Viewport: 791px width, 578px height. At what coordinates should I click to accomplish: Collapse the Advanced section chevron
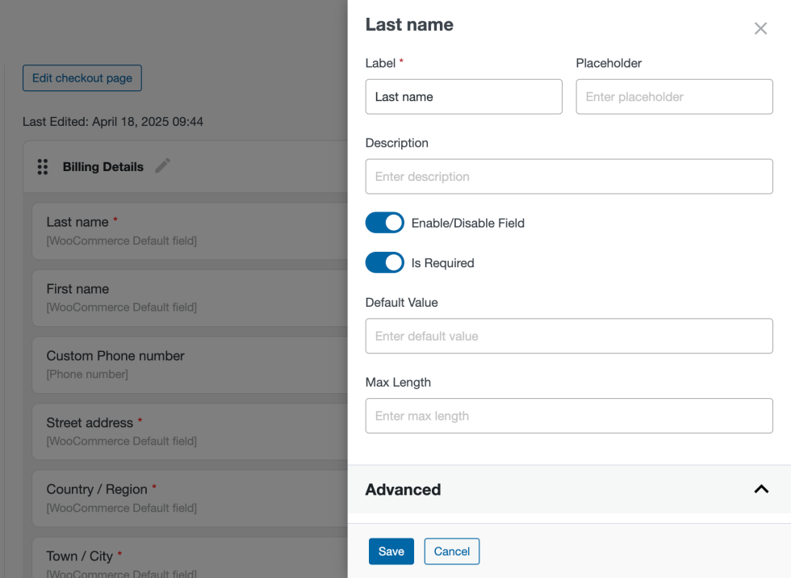point(760,489)
